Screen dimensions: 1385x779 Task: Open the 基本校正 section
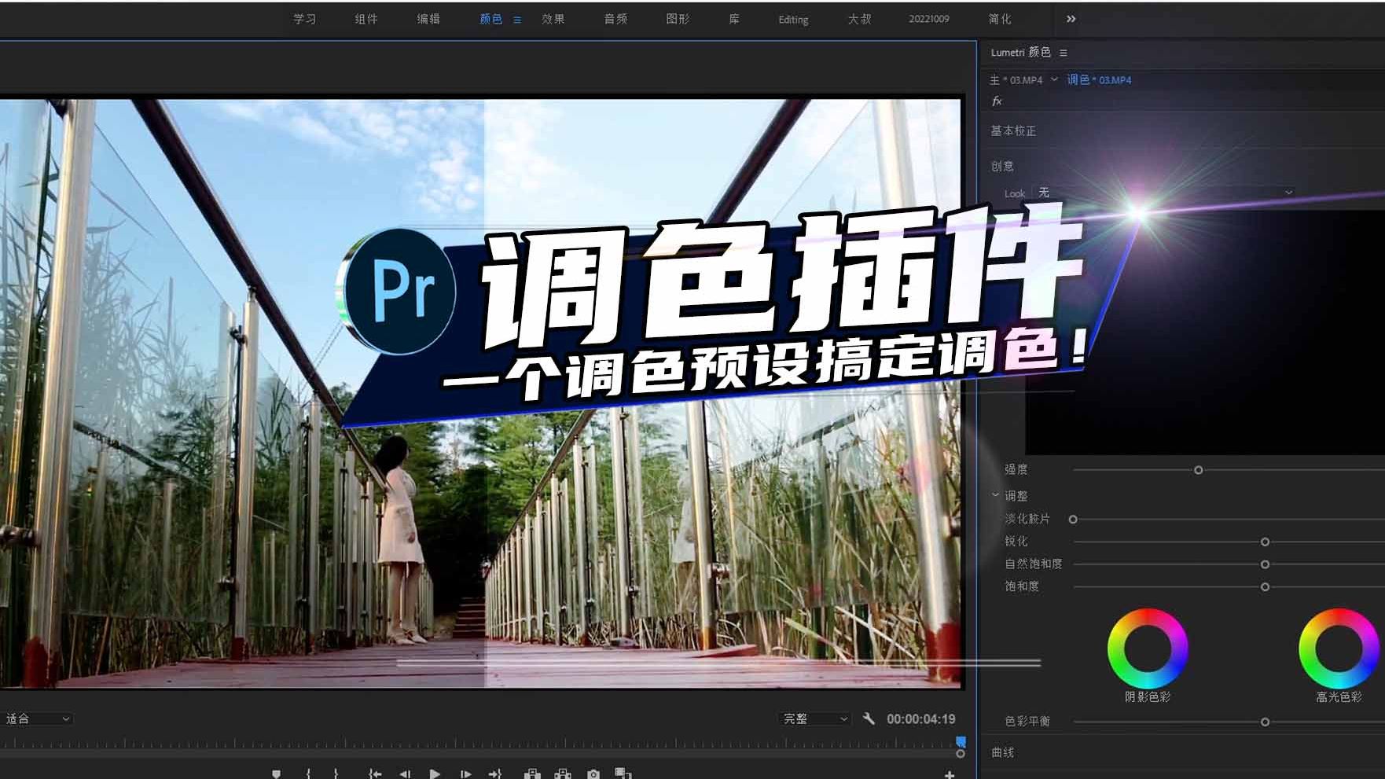1014,130
